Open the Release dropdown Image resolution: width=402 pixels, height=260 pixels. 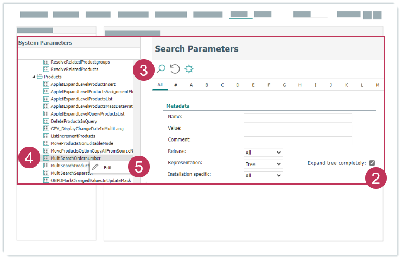coord(263,153)
